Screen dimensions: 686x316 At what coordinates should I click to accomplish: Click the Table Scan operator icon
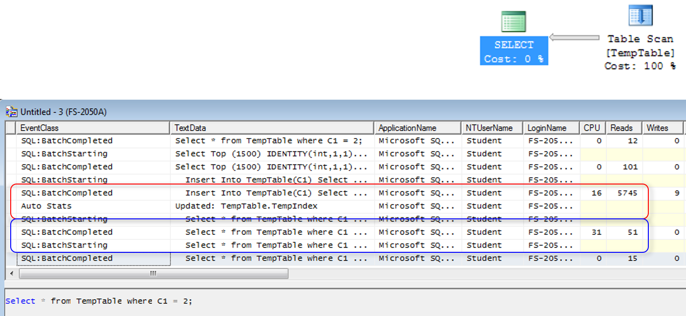coord(640,16)
